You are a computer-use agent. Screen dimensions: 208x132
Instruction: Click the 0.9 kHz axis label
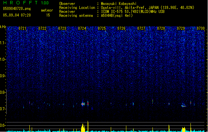pos(3,76)
